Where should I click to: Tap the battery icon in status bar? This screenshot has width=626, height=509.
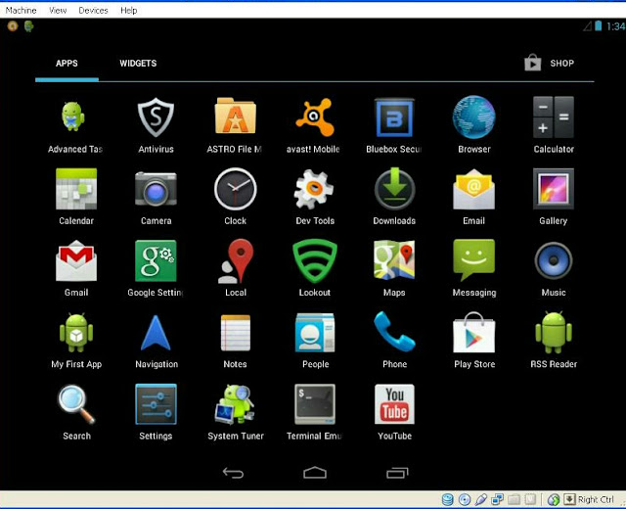(x=598, y=26)
